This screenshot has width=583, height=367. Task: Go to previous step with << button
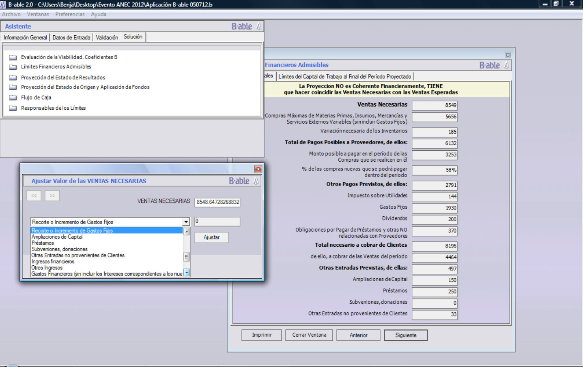point(34,196)
